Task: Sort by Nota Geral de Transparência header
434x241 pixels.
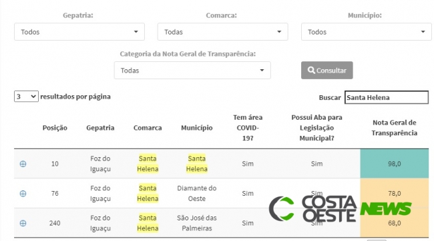Action: click(x=394, y=128)
